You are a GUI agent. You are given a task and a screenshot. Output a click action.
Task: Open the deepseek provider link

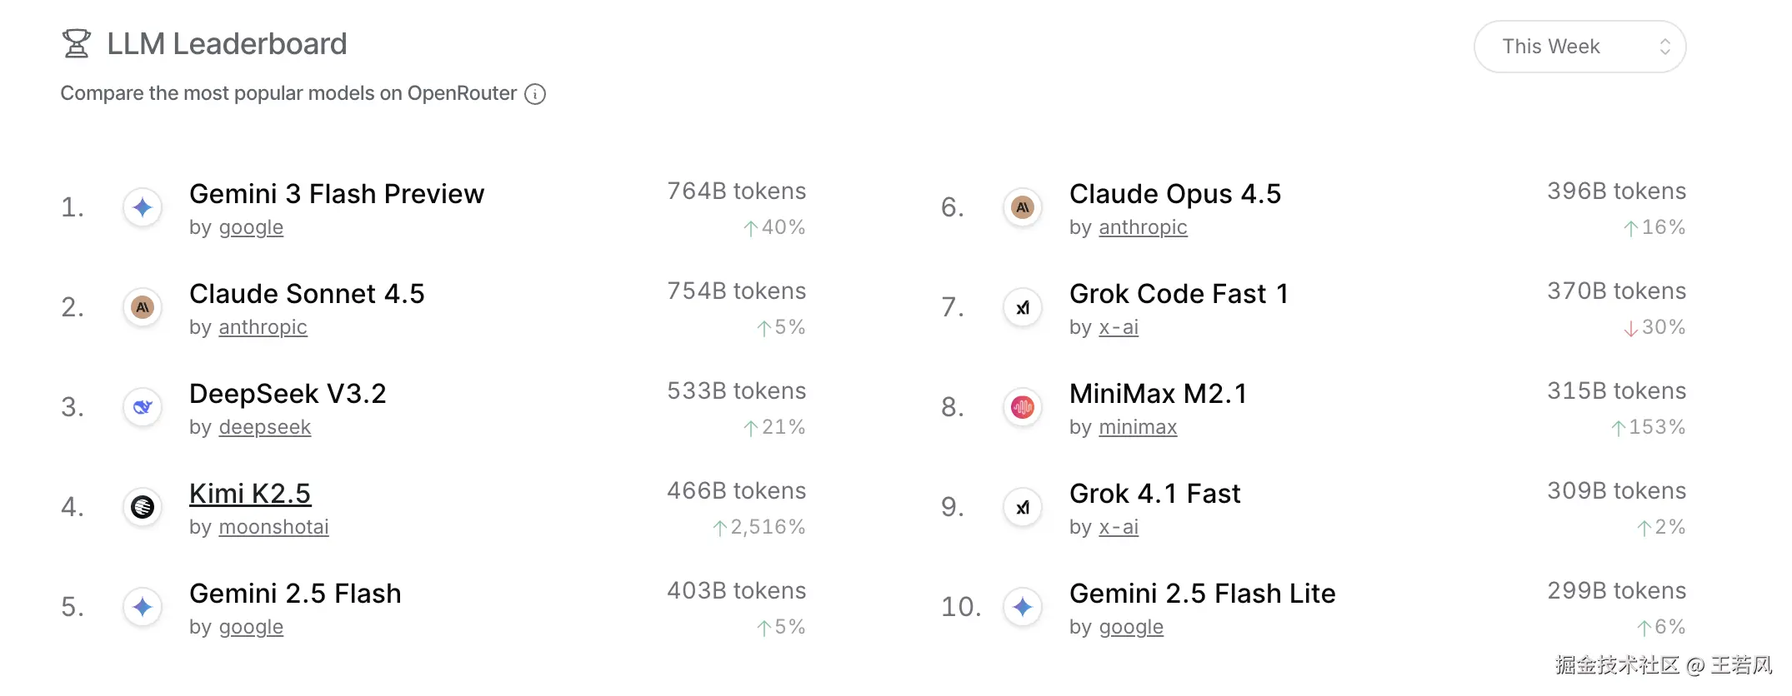[x=264, y=427]
